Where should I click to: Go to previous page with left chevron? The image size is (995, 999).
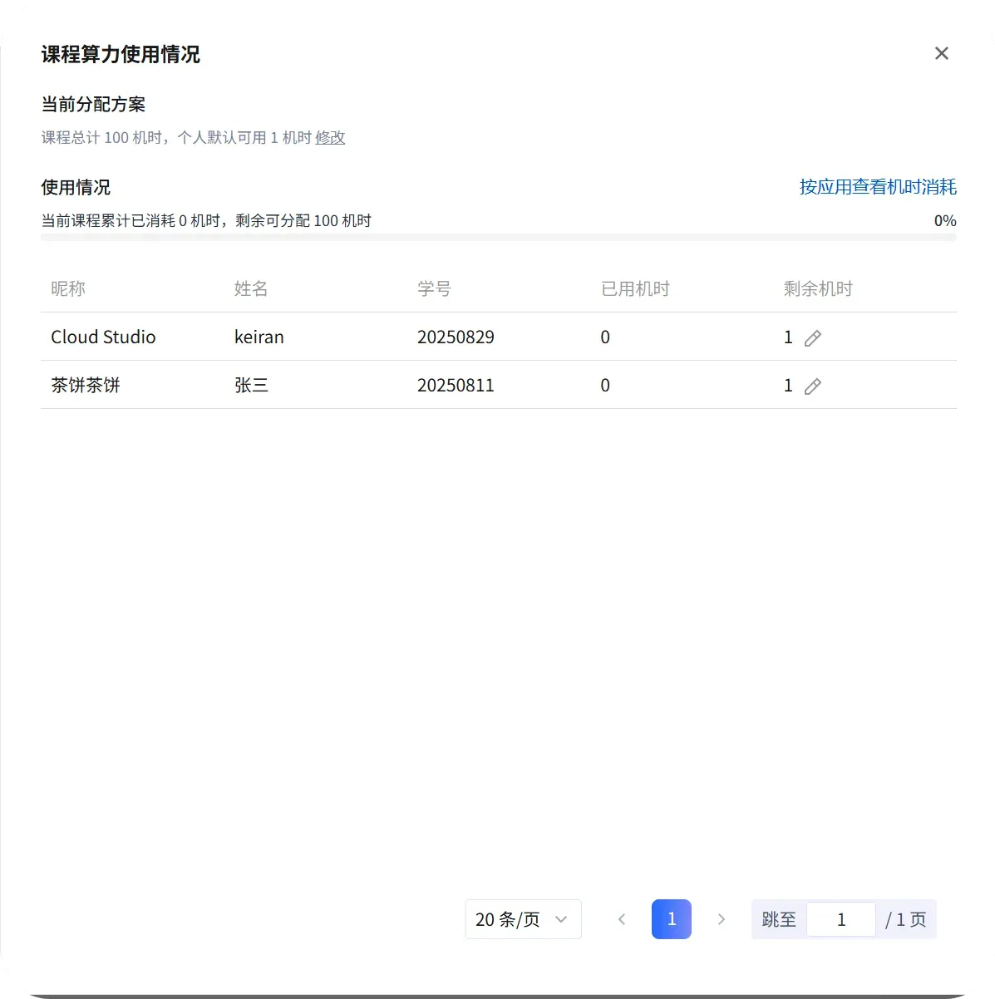(622, 919)
